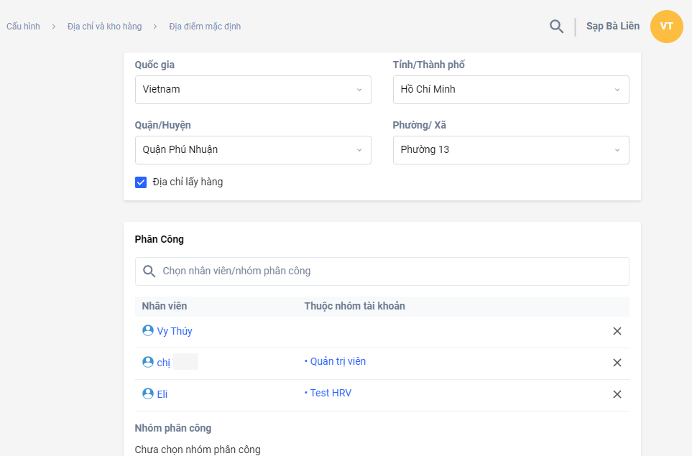Open the Quốc gia dropdown showing Vietnam
Image resolution: width=692 pixels, height=456 pixels.
tap(253, 90)
